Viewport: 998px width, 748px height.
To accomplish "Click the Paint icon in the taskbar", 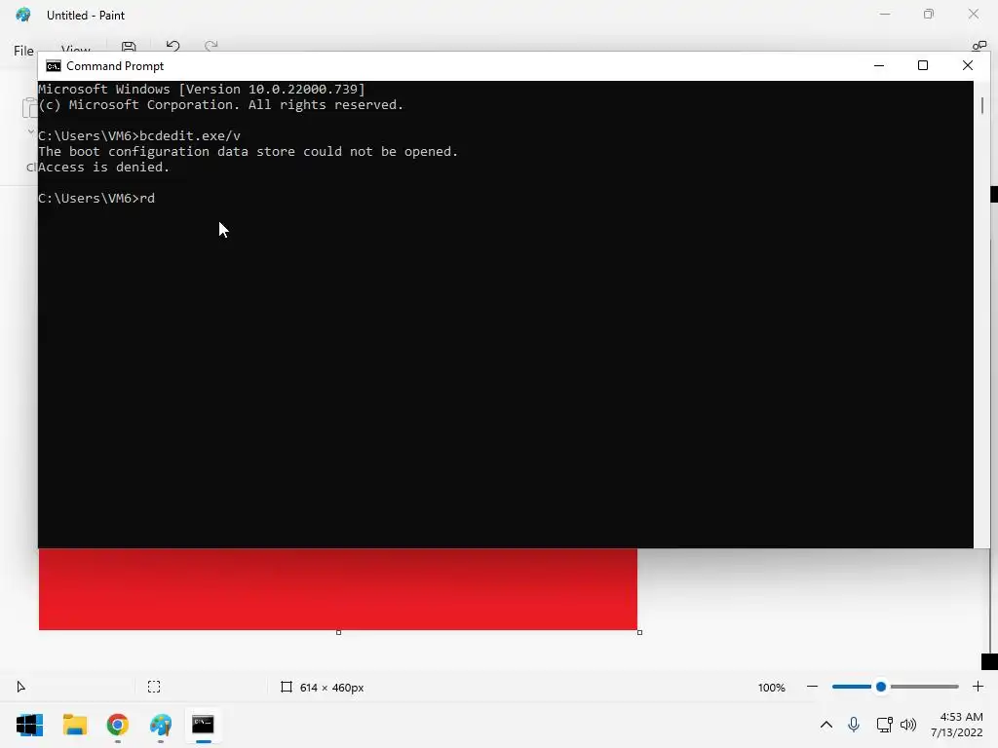I will click(161, 725).
